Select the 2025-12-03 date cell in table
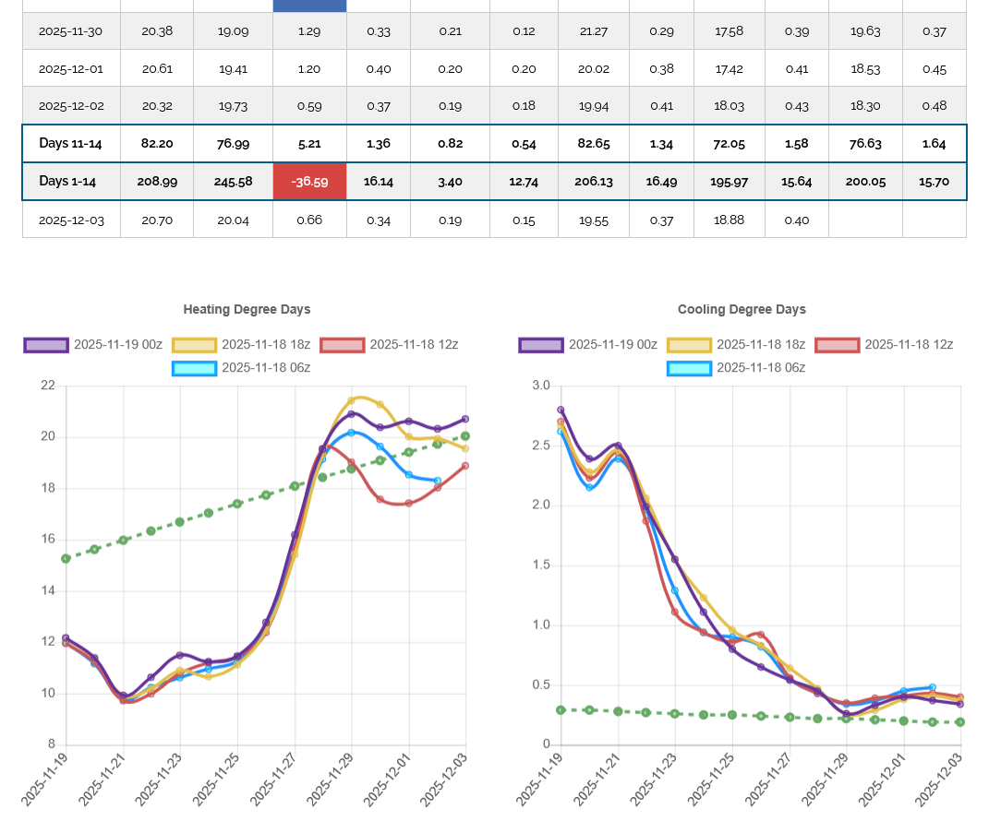This screenshot has height=821, width=989. click(x=71, y=220)
